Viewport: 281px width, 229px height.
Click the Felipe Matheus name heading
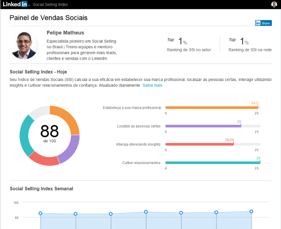[x=65, y=33]
